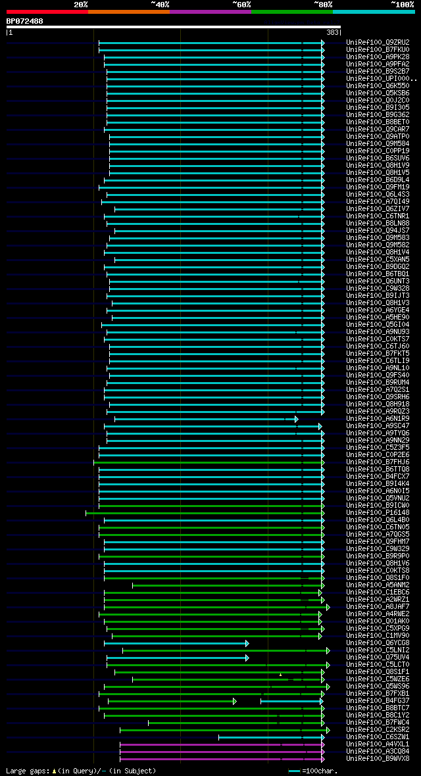Select hit label UniRef100_B9WVX8
Image resolution: width=421 pixels, height=776 pixels.
pos(378,759)
